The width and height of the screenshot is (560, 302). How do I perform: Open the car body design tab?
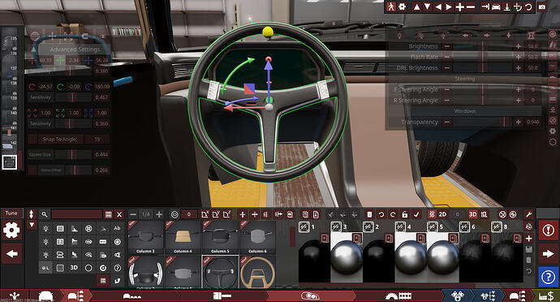pos(45,296)
